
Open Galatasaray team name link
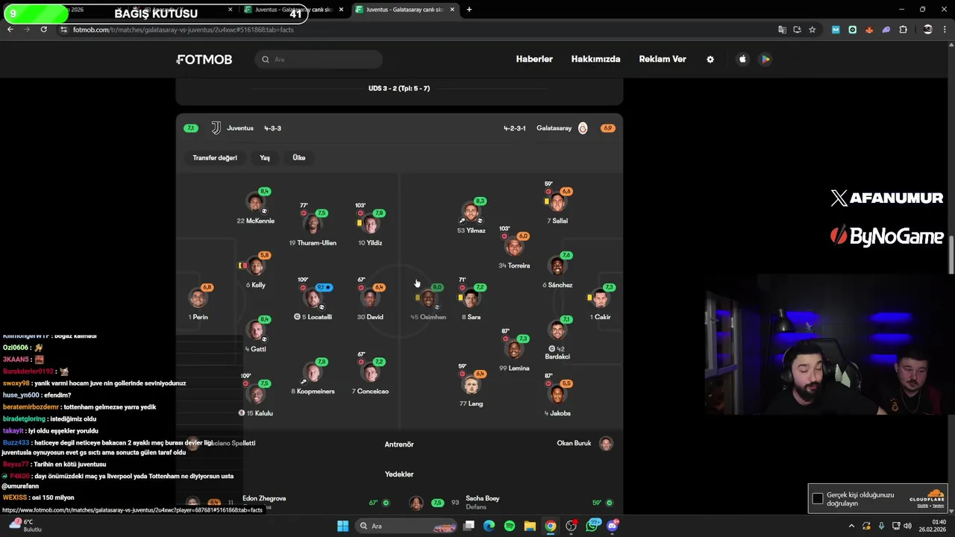(x=554, y=128)
